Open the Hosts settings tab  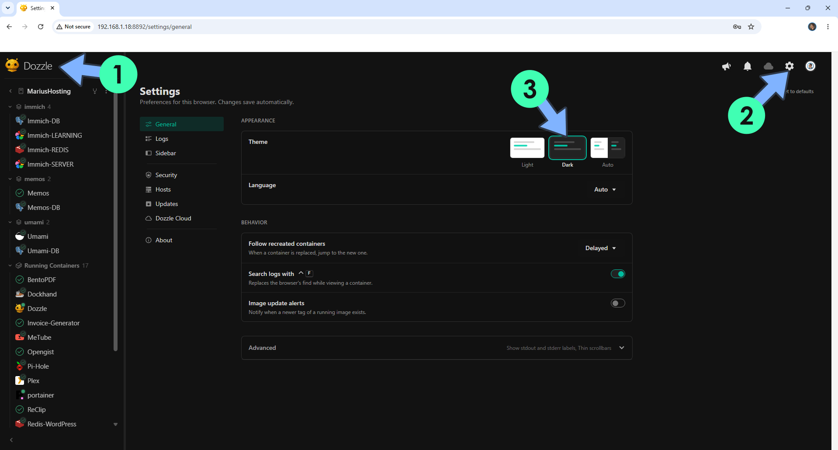[x=182, y=189]
